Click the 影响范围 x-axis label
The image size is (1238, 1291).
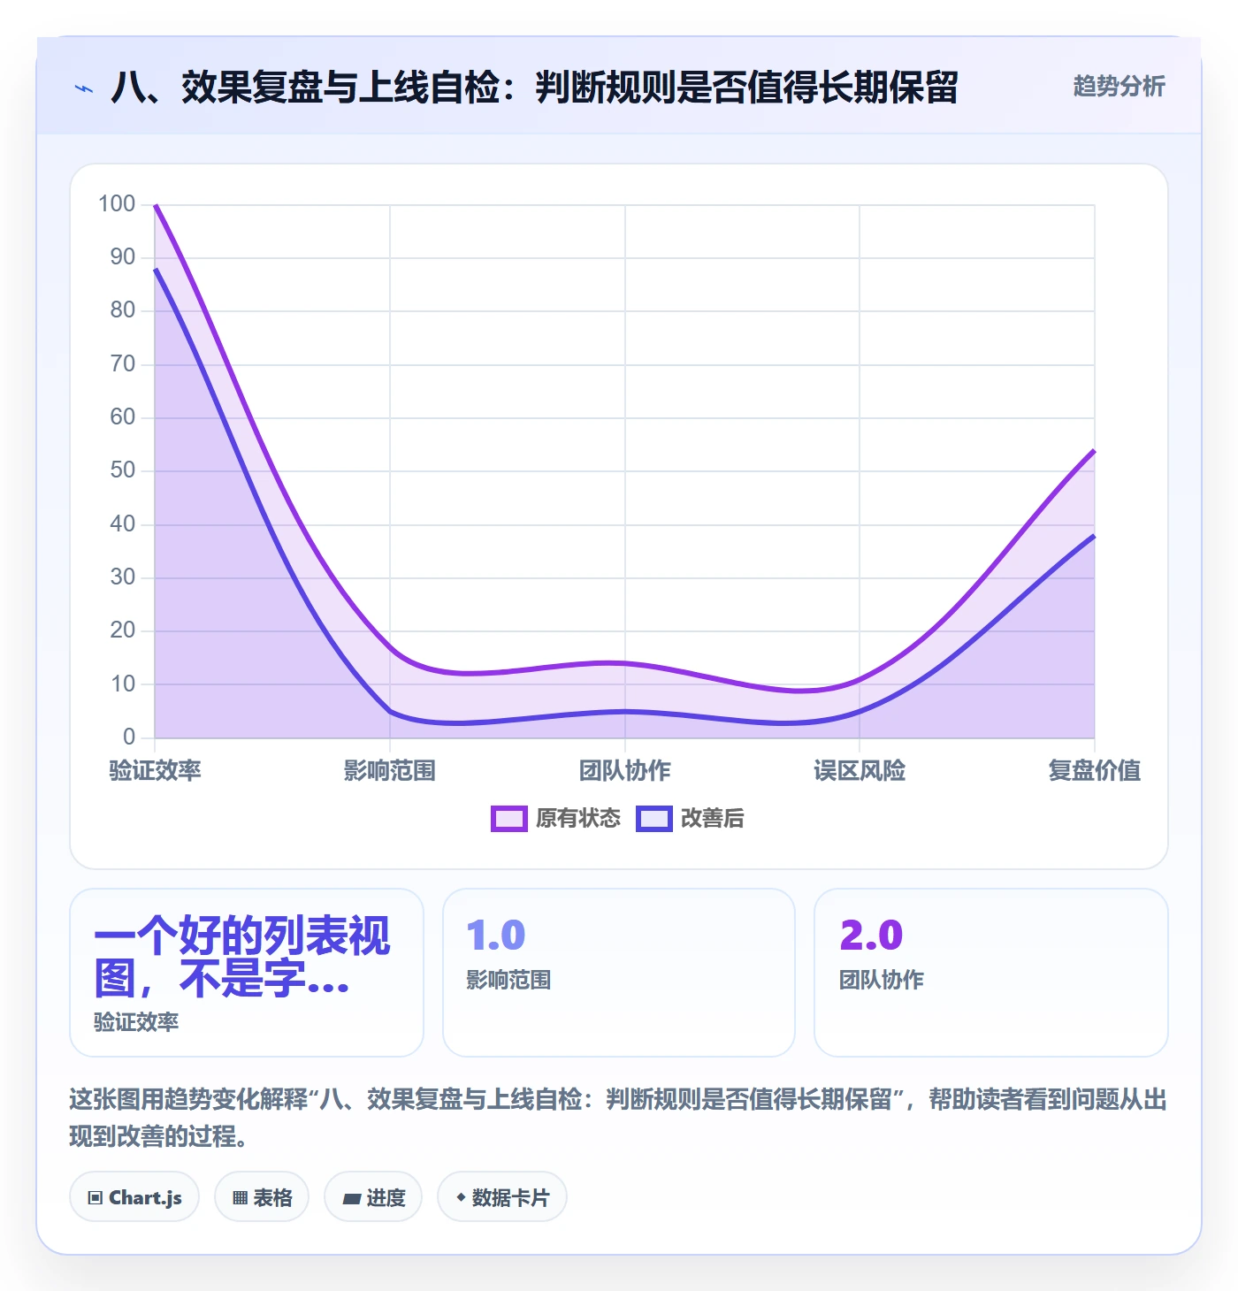click(390, 770)
